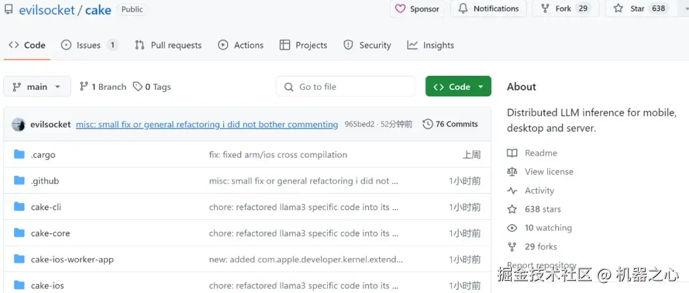Open cake-cli row commit message

point(304,207)
